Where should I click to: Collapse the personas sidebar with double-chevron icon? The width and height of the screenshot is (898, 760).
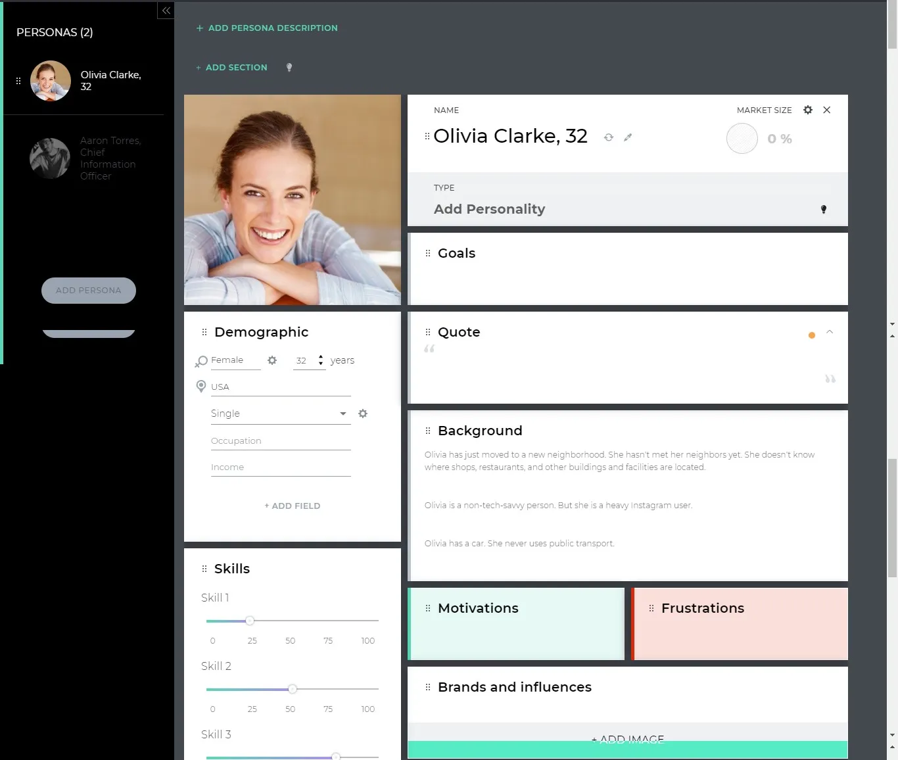point(166,11)
